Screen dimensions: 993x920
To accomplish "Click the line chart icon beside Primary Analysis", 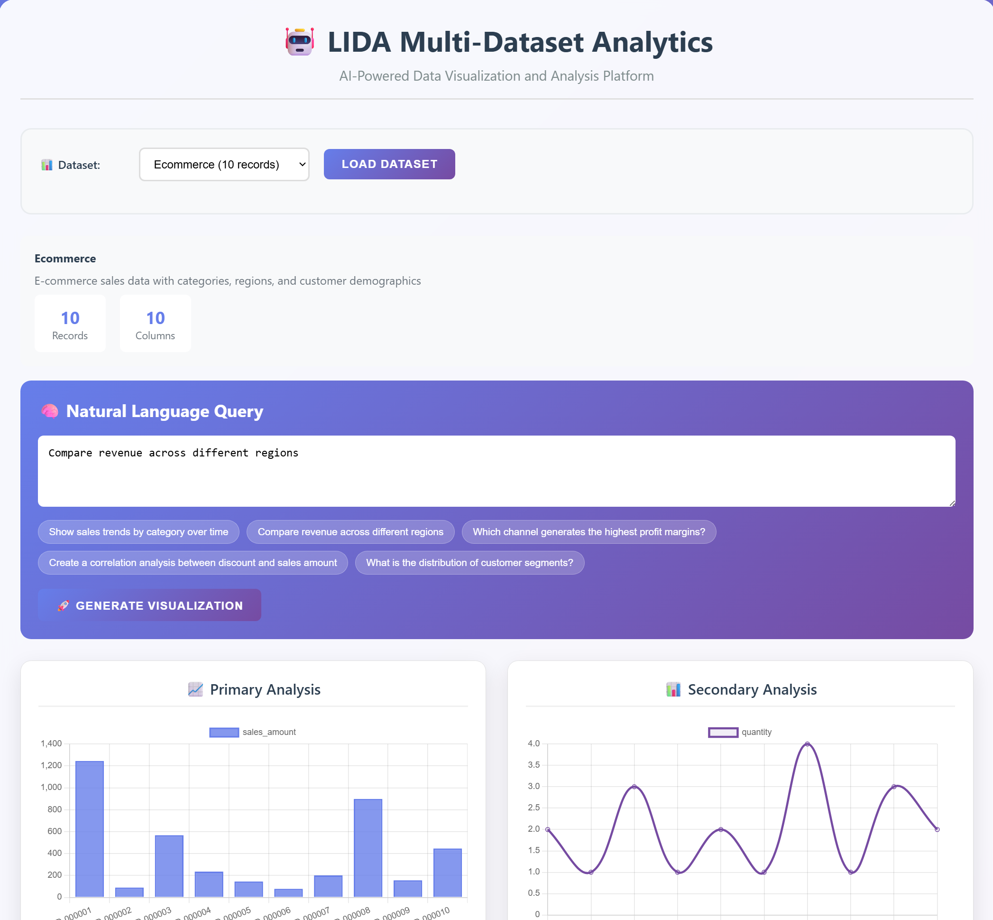I will 195,689.
